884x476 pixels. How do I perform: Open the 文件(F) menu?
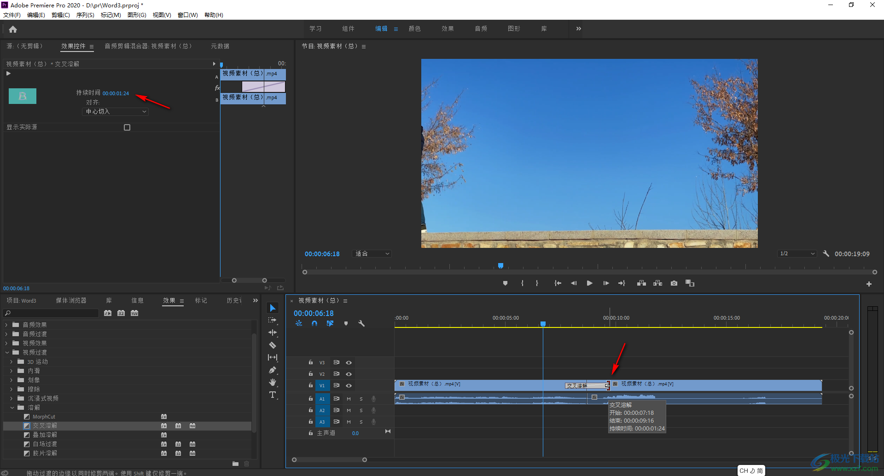pos(12,15)
